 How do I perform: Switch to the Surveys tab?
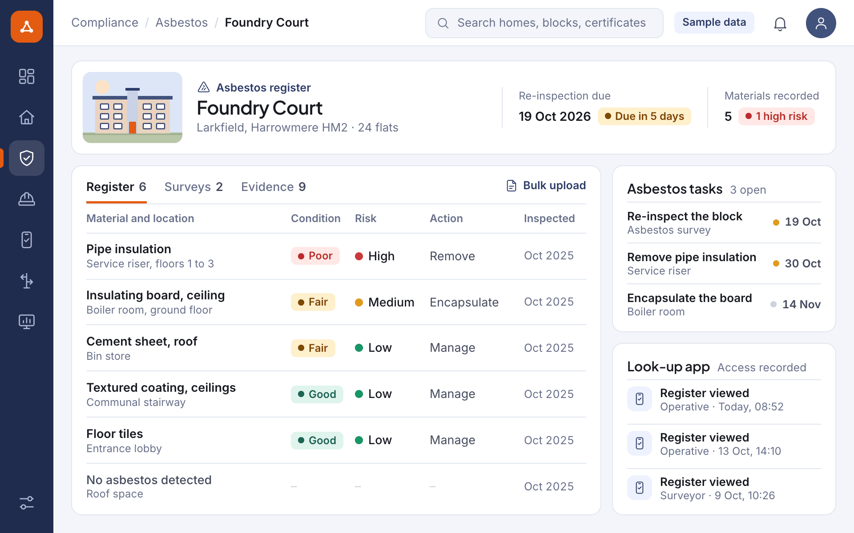tap(193, 187)
